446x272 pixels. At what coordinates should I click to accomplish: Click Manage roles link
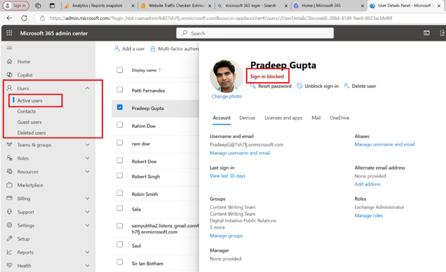coord(369,216)
